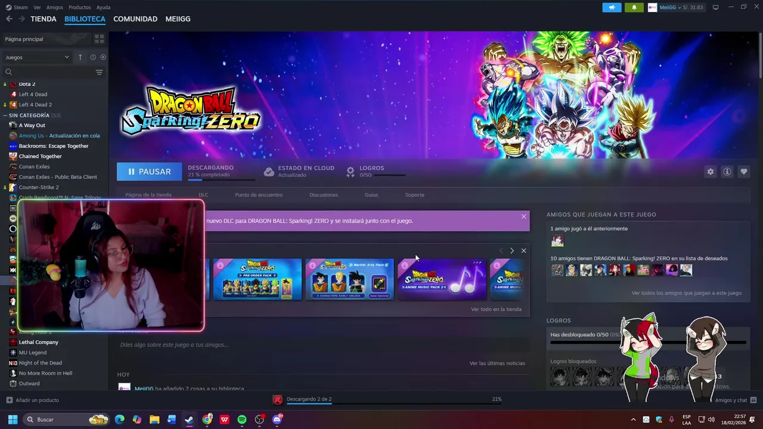
Task: Click Ver las últimas noticias
Action: tap(497, 363)
